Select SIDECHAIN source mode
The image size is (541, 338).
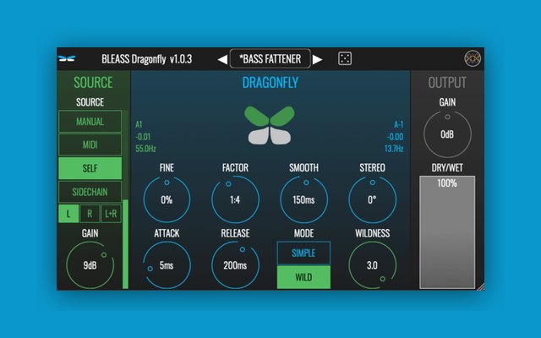(x=90, y=192)
